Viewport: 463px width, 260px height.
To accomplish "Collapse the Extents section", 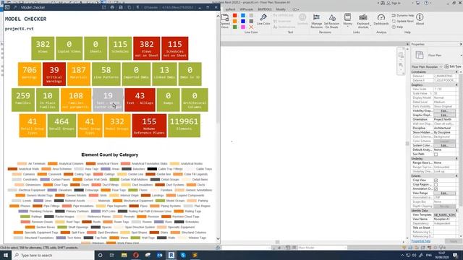I will (456, 175).
